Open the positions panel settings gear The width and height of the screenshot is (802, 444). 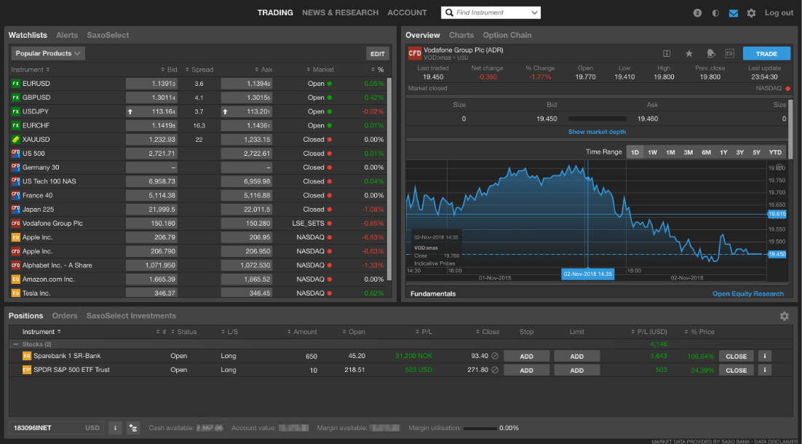(785, 316)
